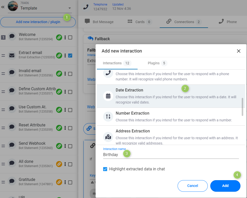Click drag handle of Extract email row
Viewport: 247px width, 198px height.
click(x=3, y=56)
